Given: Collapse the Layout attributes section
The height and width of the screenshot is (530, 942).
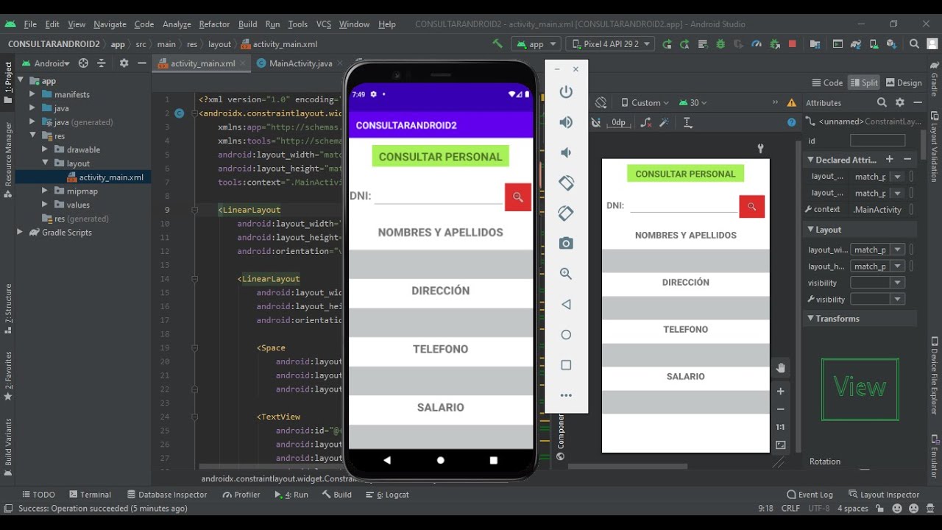Looking at the screenshot, I should click(811, 230).
